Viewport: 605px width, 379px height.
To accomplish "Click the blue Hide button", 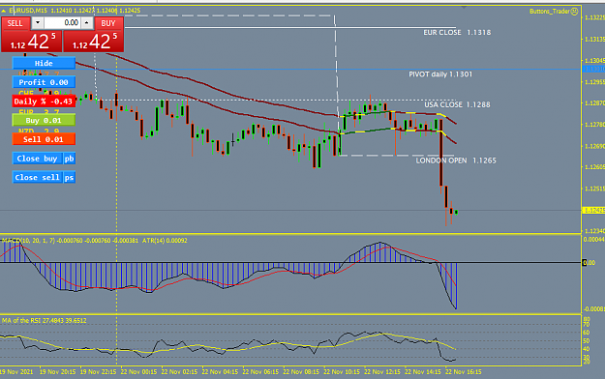I will pos(44,63).
